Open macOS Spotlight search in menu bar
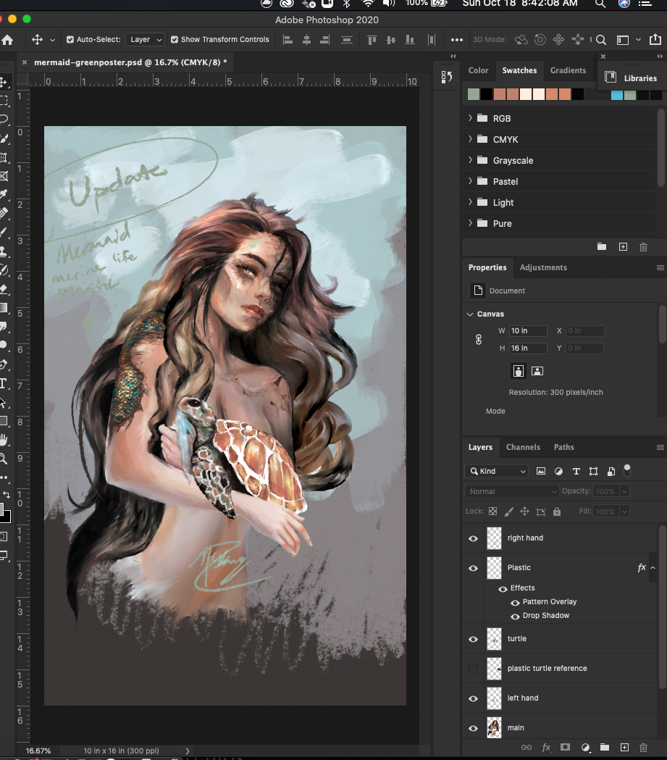The width and height of the screenshot is (667, 760). (600, 4)
